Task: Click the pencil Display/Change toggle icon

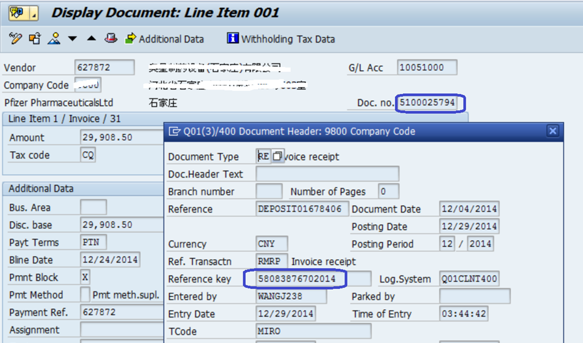Action: [x=15, y=39]
